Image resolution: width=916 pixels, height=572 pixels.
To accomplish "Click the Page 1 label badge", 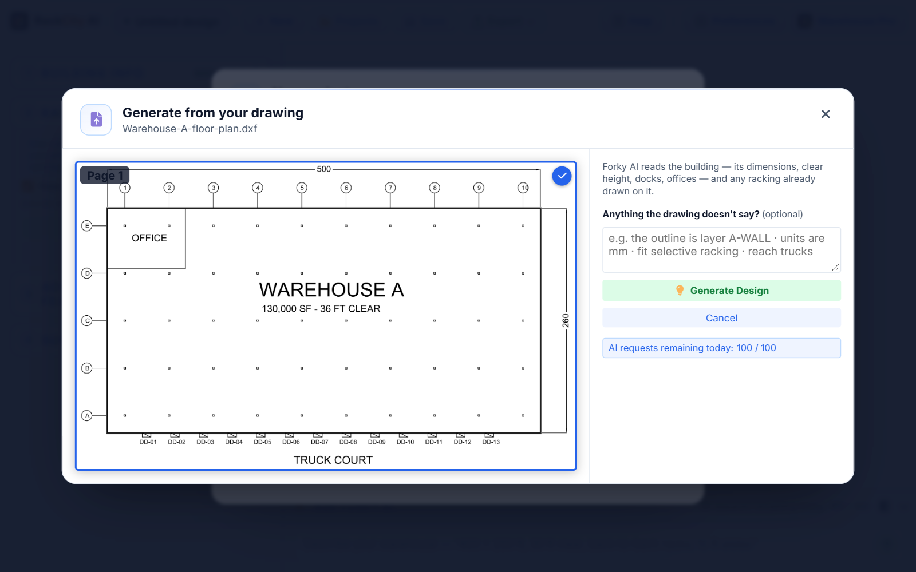I will pyautogui.click(x=105, y=175).
